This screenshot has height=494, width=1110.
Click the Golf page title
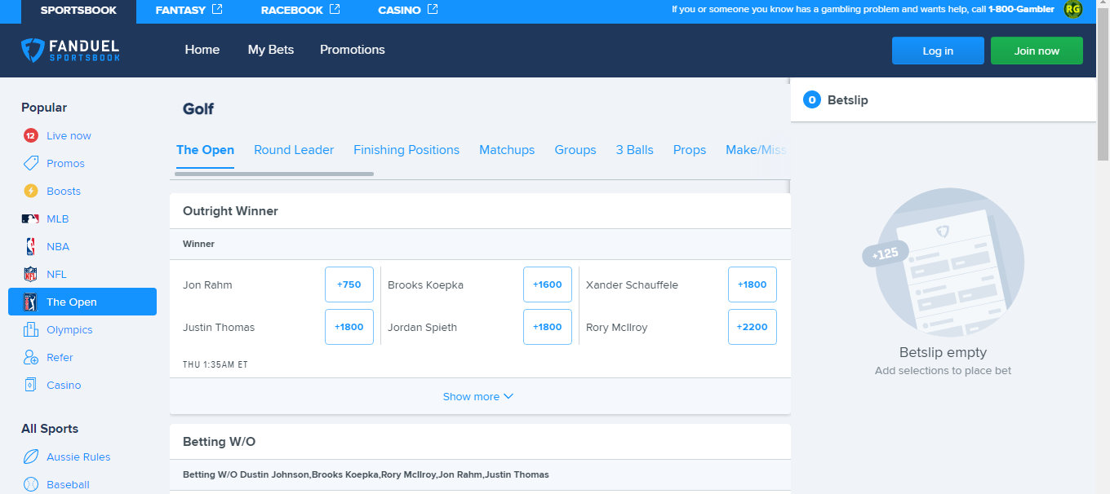tap(198, 109)
